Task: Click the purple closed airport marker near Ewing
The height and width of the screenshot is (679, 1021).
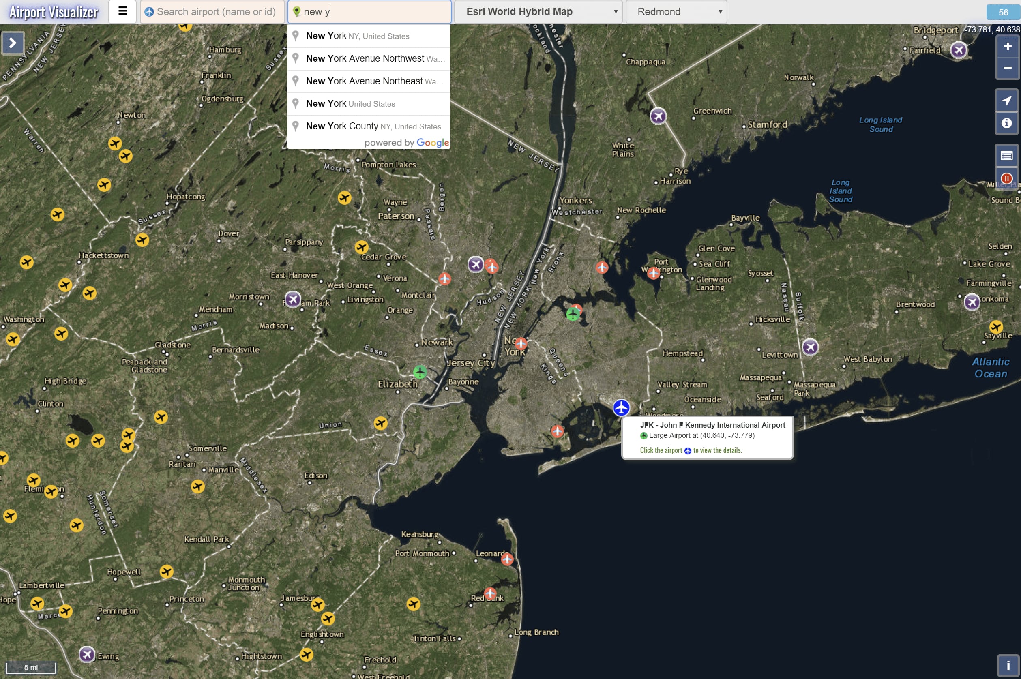Action: [87, 654]
